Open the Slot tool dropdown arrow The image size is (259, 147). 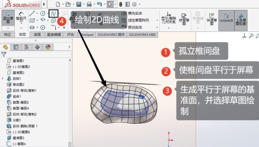(37, 27)
